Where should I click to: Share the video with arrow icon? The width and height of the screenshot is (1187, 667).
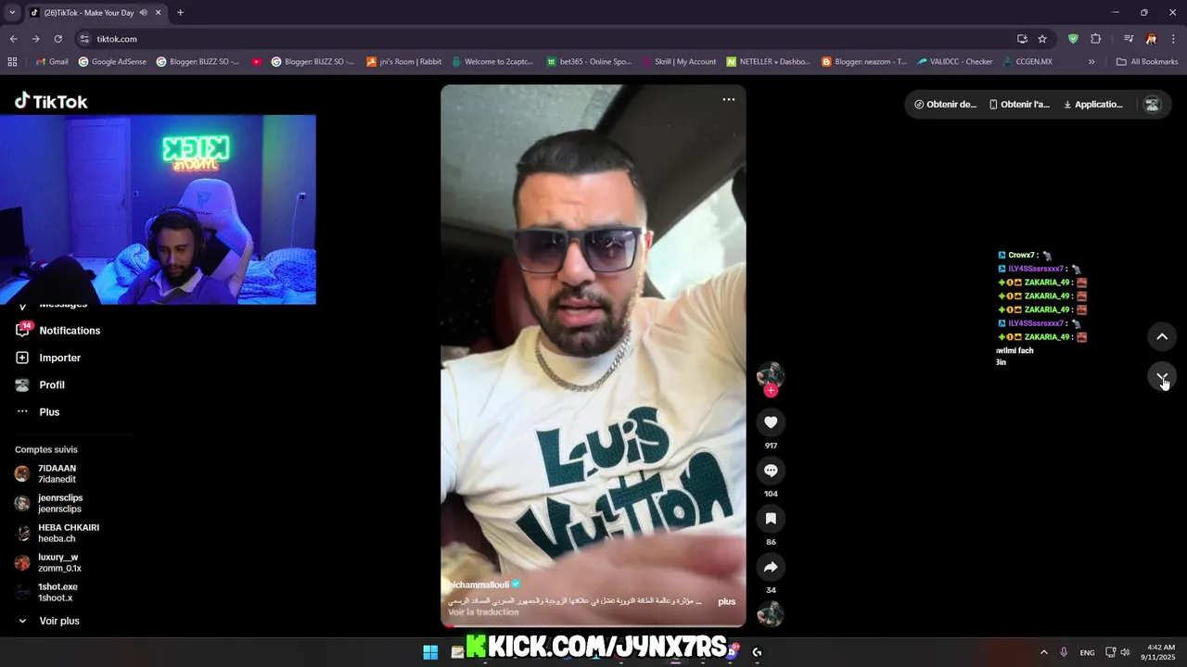tap(771, 567)
